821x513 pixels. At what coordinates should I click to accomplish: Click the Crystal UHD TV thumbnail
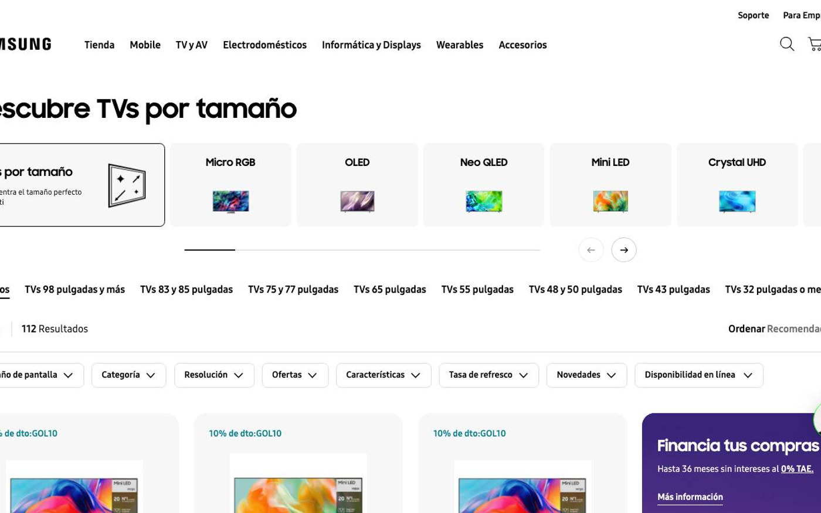tap(737, 201)
